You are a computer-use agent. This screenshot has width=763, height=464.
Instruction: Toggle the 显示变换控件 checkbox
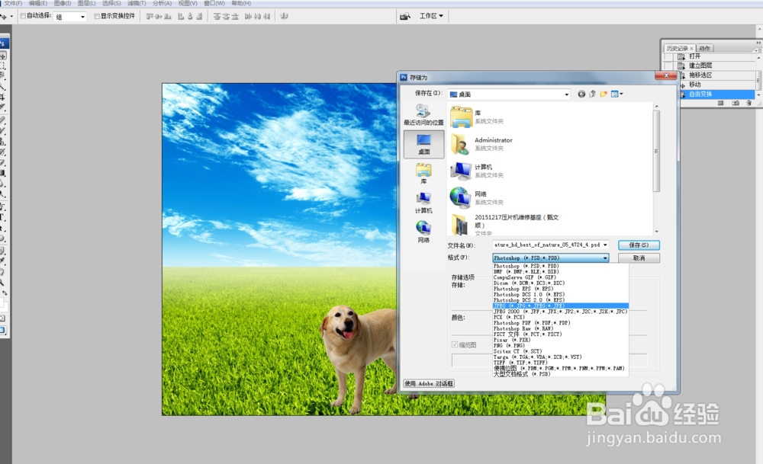point(96,16)
